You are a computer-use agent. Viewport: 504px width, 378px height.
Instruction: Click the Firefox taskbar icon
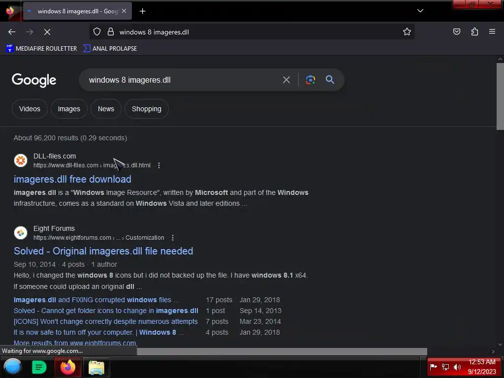67,367
